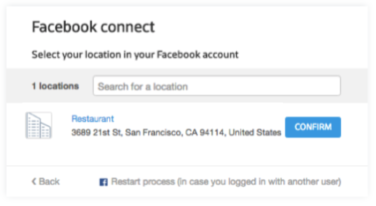Click Select your location in your Facebook account
The width and height of the screenshot is (376, 206).
pos(135,55)
